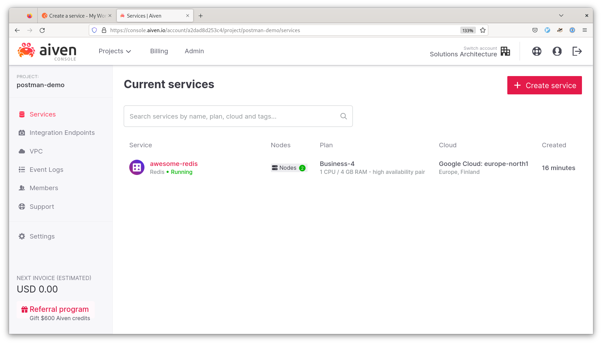The width and height of the screenshot is (602, 344).
Task: Click the Support lifebuoy icon in sidebar
Action: [x=22, y=206]
